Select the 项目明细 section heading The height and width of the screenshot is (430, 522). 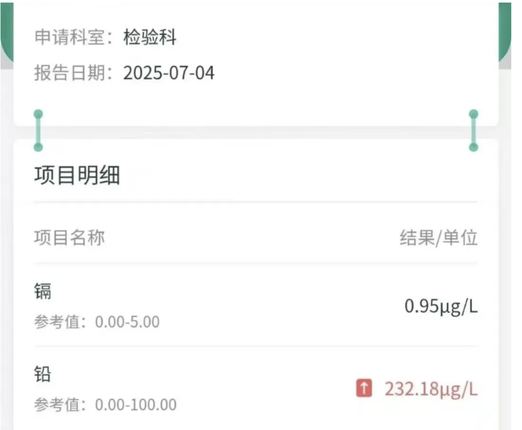click(77, 175)
